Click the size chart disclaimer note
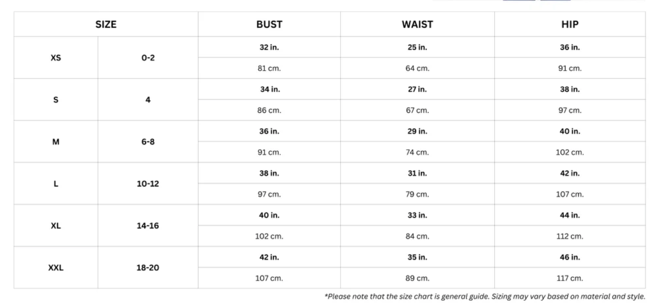The width and height of the screenshot is (654, 306). click(x=484, y=297)
